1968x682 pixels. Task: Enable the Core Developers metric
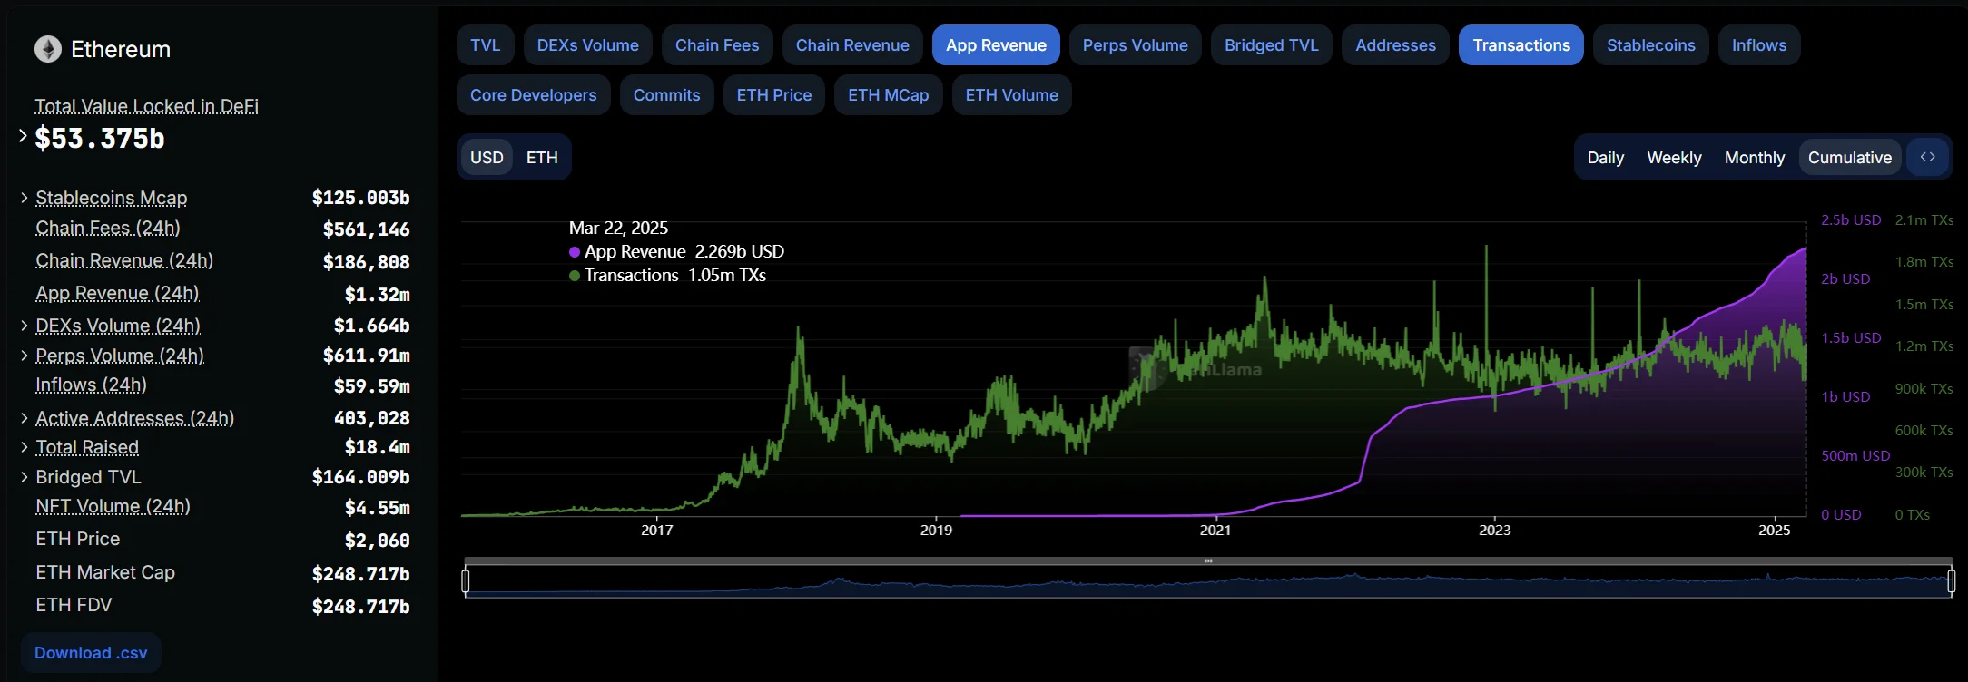pyautogui.click(x=533, y=95)
